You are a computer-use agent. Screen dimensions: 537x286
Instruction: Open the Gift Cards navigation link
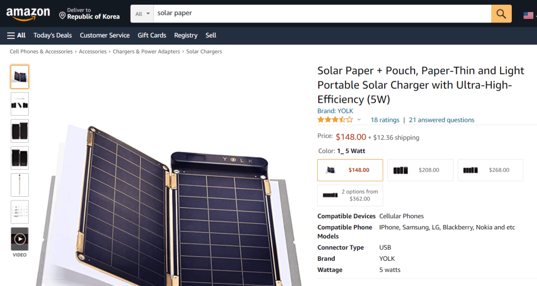point(152,35)
